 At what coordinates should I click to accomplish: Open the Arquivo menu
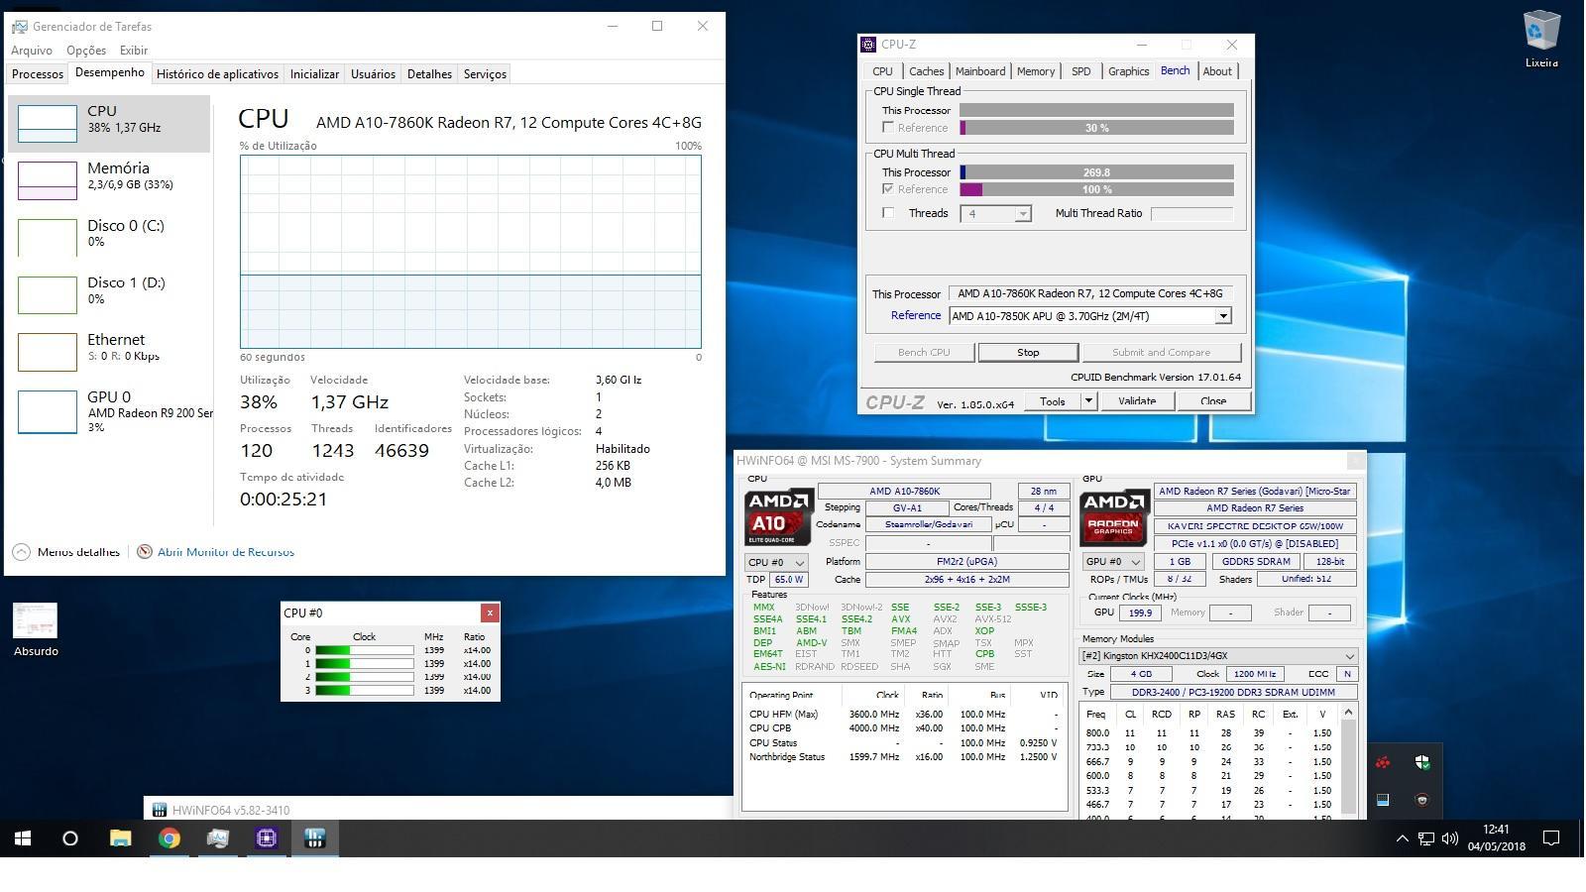[32, 50]
